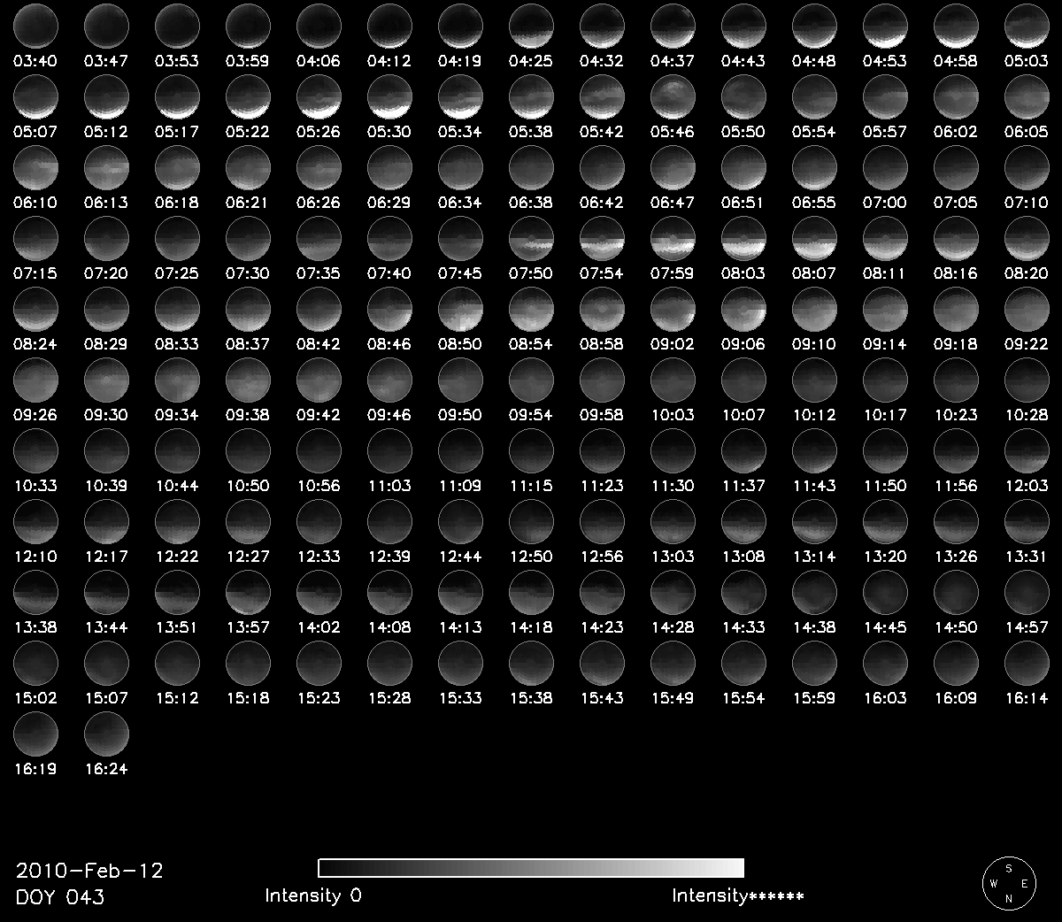Click the 16:14 globe image
1062x922 pixels.
click(1027, 663)
